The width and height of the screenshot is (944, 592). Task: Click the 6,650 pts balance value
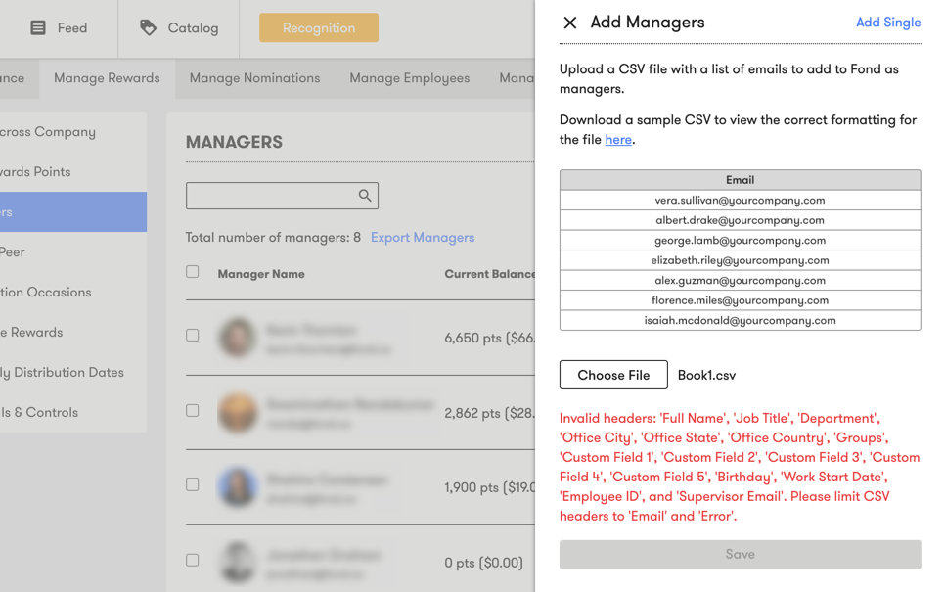click(x=489, y=338)
